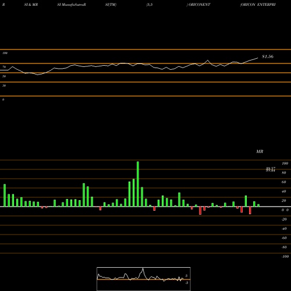
Task: Click the MR axis label 60
Action: (x=284, y=182)
